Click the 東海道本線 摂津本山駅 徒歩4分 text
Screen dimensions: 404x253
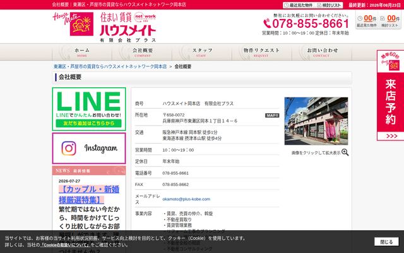point(192,139)
